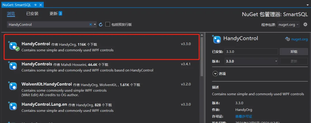Switch to the 更新 updates tab
Screen dimensions: 311x123
click(x=54, y=14)
